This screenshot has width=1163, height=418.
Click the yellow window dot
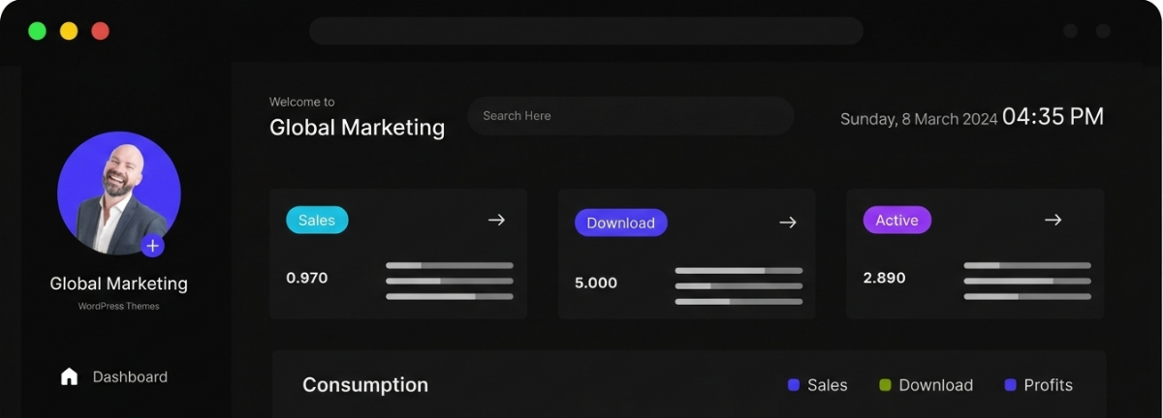69,31
